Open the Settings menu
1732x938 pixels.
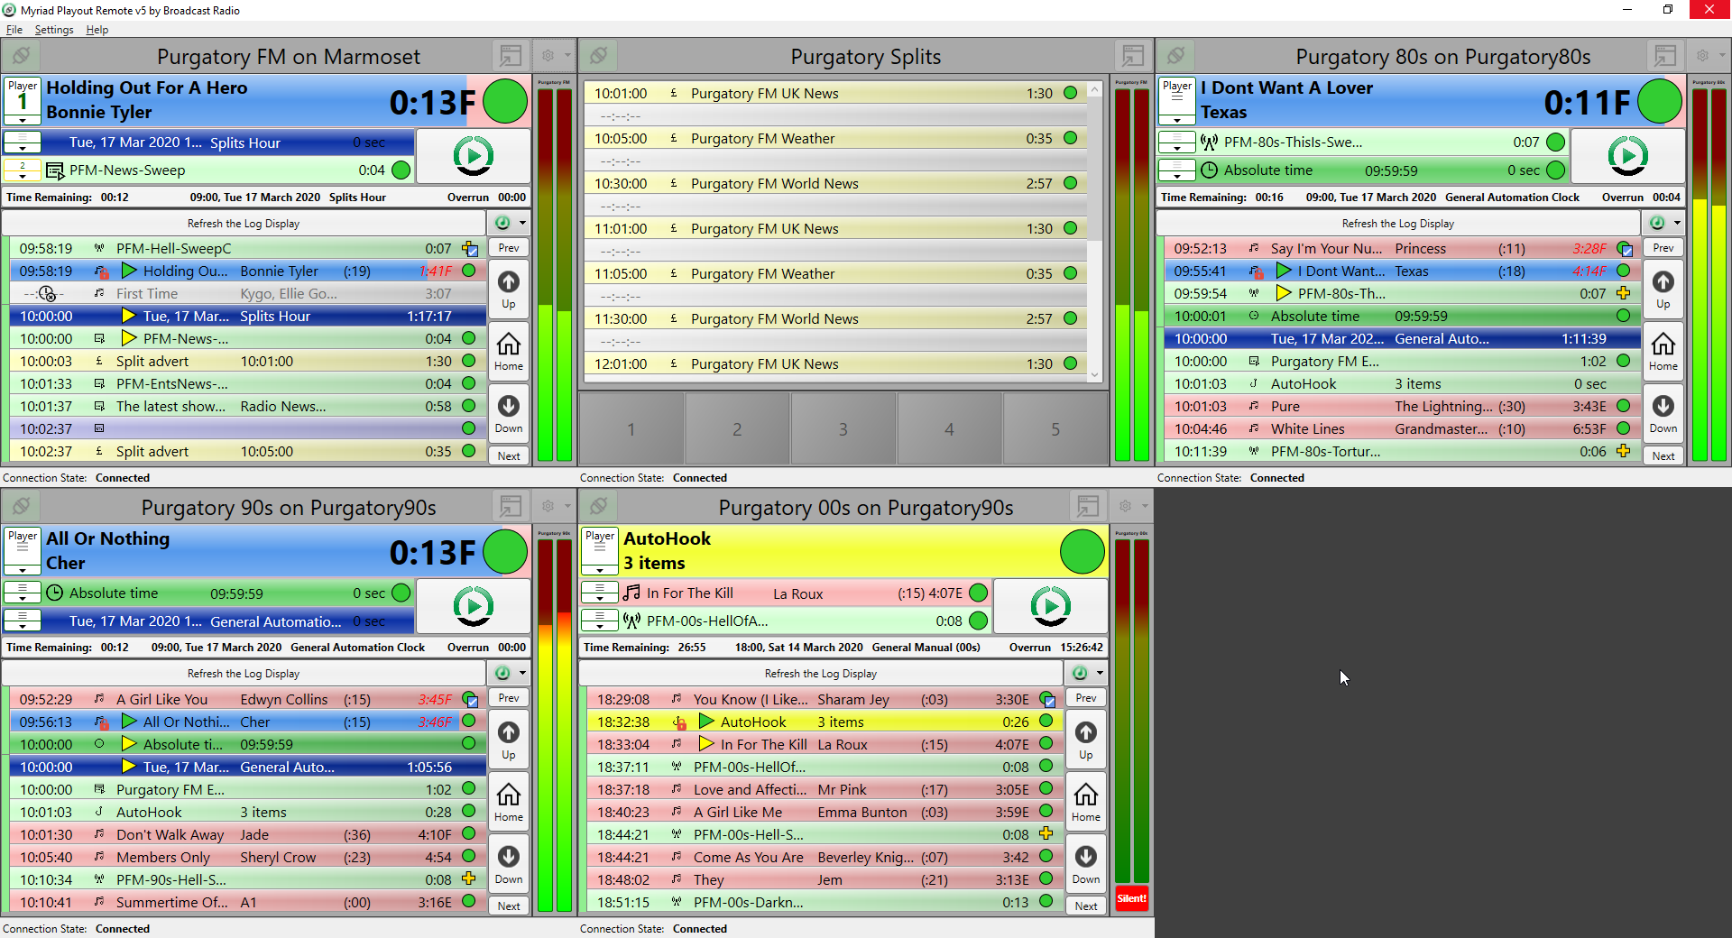tap(53, 29)
